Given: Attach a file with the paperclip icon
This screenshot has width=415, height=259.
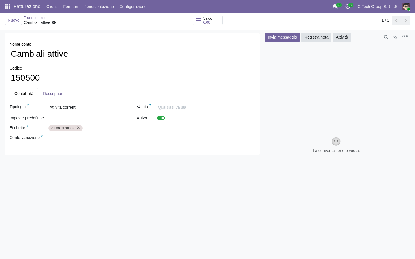Looking at the screenshot, I should pos(395,37).
